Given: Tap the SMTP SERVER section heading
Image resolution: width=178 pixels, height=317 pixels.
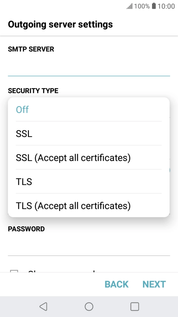Looking at the screenshot, I should click(x=31, y=49).
